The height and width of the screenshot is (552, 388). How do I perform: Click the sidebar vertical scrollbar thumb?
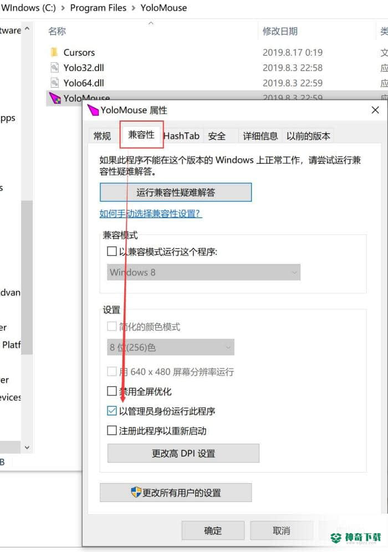coord(27,278)
